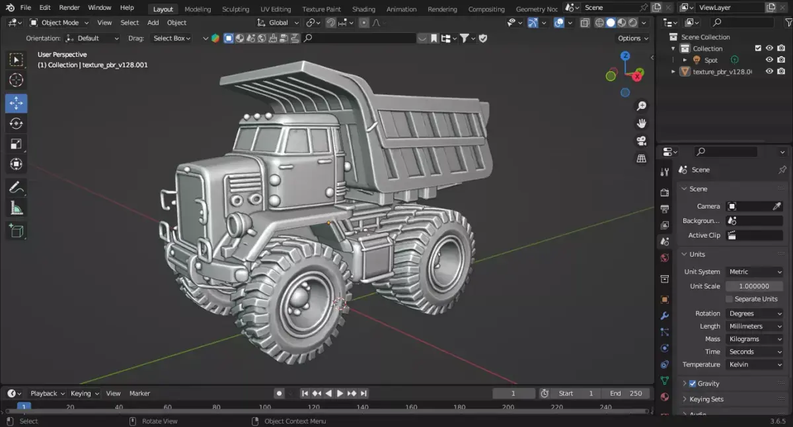
Task: Activate the Rotate tool
Action: click(17, 123)
